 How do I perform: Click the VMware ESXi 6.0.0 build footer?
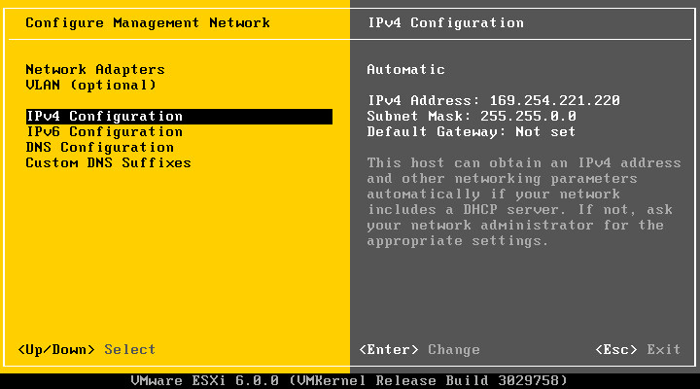coord(349,380)
